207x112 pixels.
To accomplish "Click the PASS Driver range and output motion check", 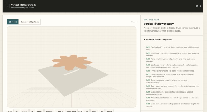I will pos(167,81).
